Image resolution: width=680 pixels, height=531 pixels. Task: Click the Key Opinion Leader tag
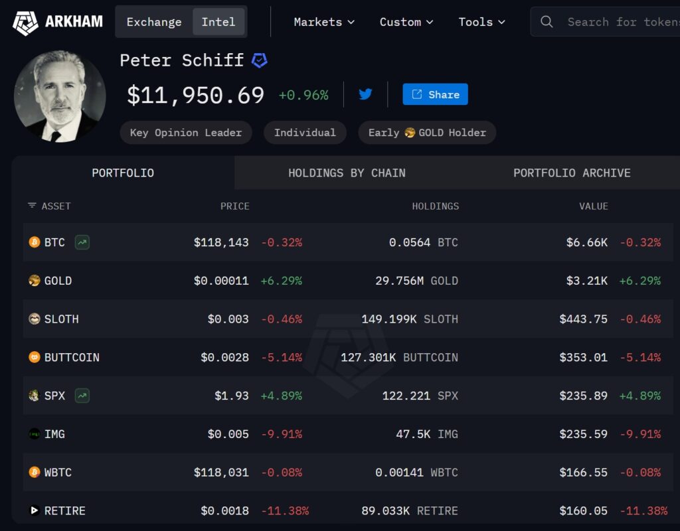tap(186, 133)
